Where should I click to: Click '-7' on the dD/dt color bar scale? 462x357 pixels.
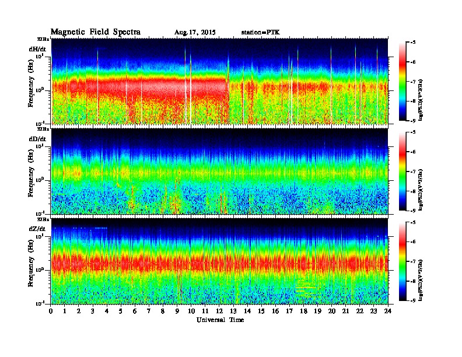[413, 171]
